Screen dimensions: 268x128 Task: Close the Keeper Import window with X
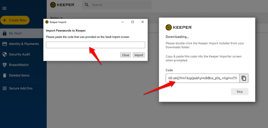pos(143,22)
